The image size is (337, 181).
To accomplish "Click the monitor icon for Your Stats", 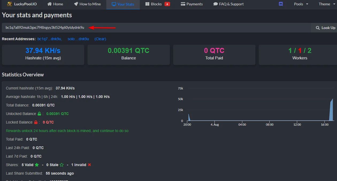I will click(114, 4).
